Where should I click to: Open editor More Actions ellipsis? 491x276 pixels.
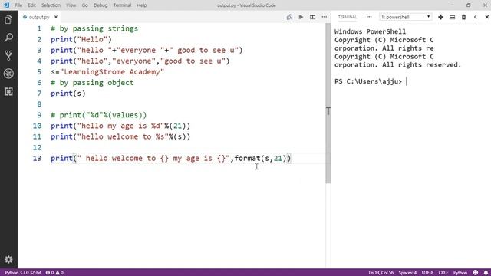click(324, 17)
